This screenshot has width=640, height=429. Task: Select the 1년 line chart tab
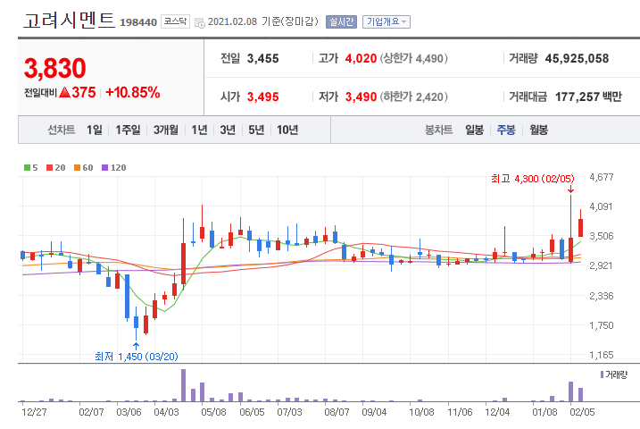coord(199,130)
